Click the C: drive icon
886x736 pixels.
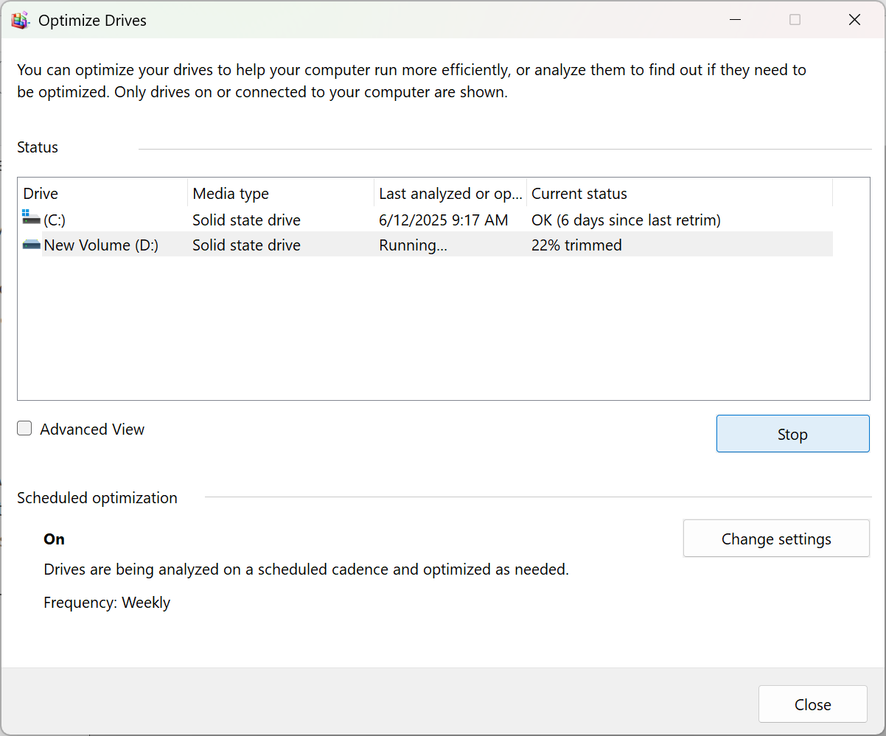(31, 218)
